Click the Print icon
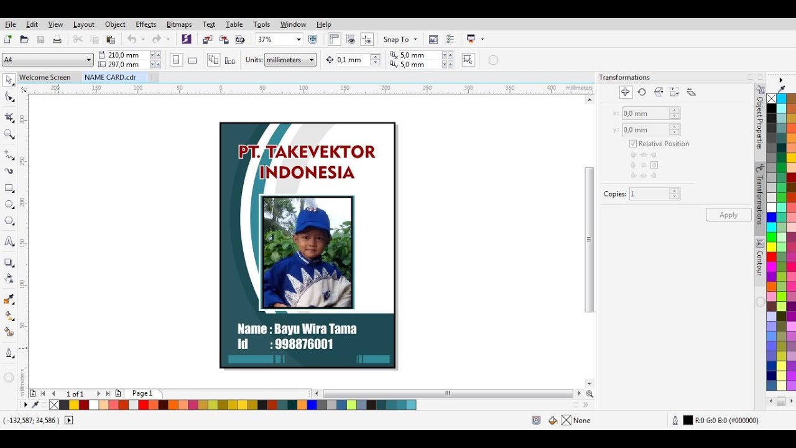796x448 pixels. (x=57, y=39)
